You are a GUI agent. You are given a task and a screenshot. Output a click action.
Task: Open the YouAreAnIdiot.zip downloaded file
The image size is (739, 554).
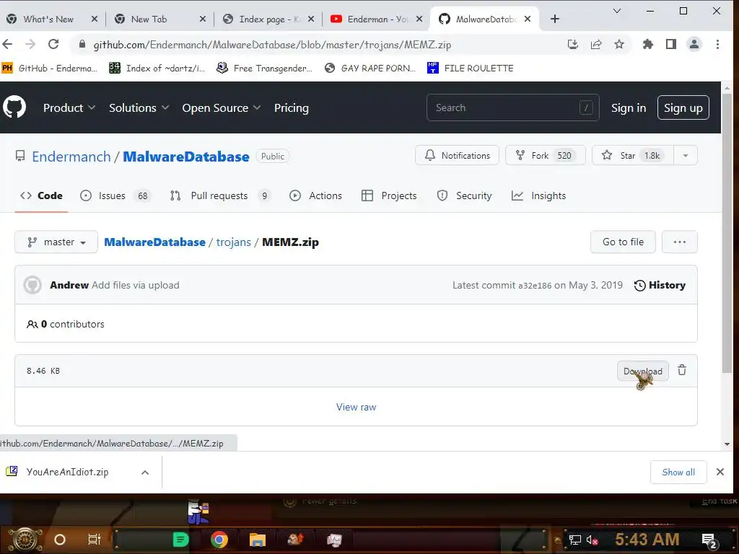coord(67,472)
